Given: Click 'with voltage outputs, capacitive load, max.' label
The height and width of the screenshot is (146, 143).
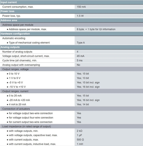Looking at the screenshot, I should (33, 135).
